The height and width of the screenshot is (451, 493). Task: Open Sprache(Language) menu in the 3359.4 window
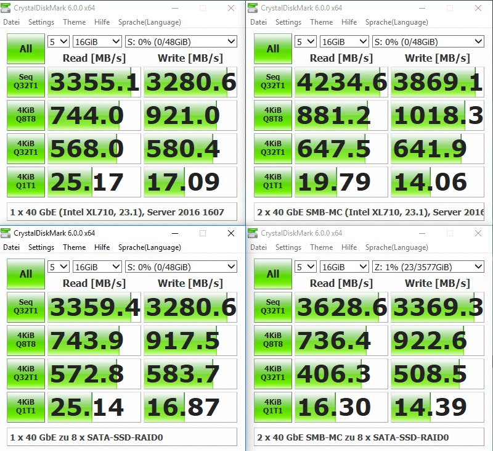click(150, 247)
